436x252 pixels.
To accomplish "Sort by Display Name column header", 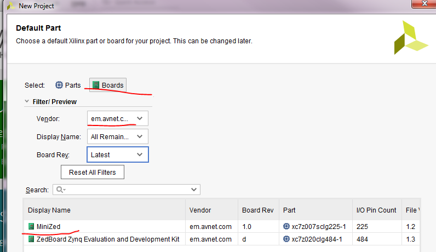I will (x=105, y=210).
